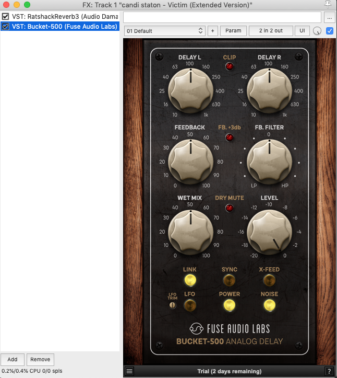The height and width of the screenshot is (378, 337).
Task: Click the CLIP indicator LED
Action: click(x=229, y=66)
